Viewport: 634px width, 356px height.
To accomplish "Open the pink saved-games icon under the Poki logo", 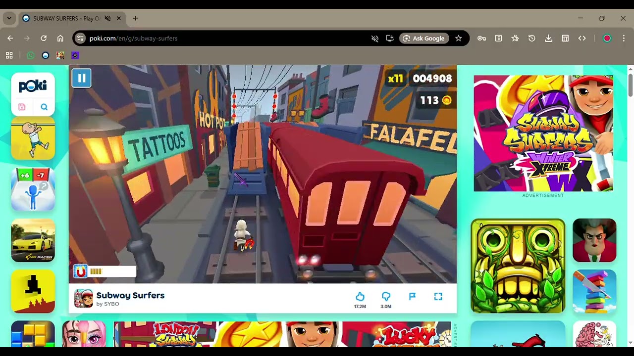I will point(22,107).
